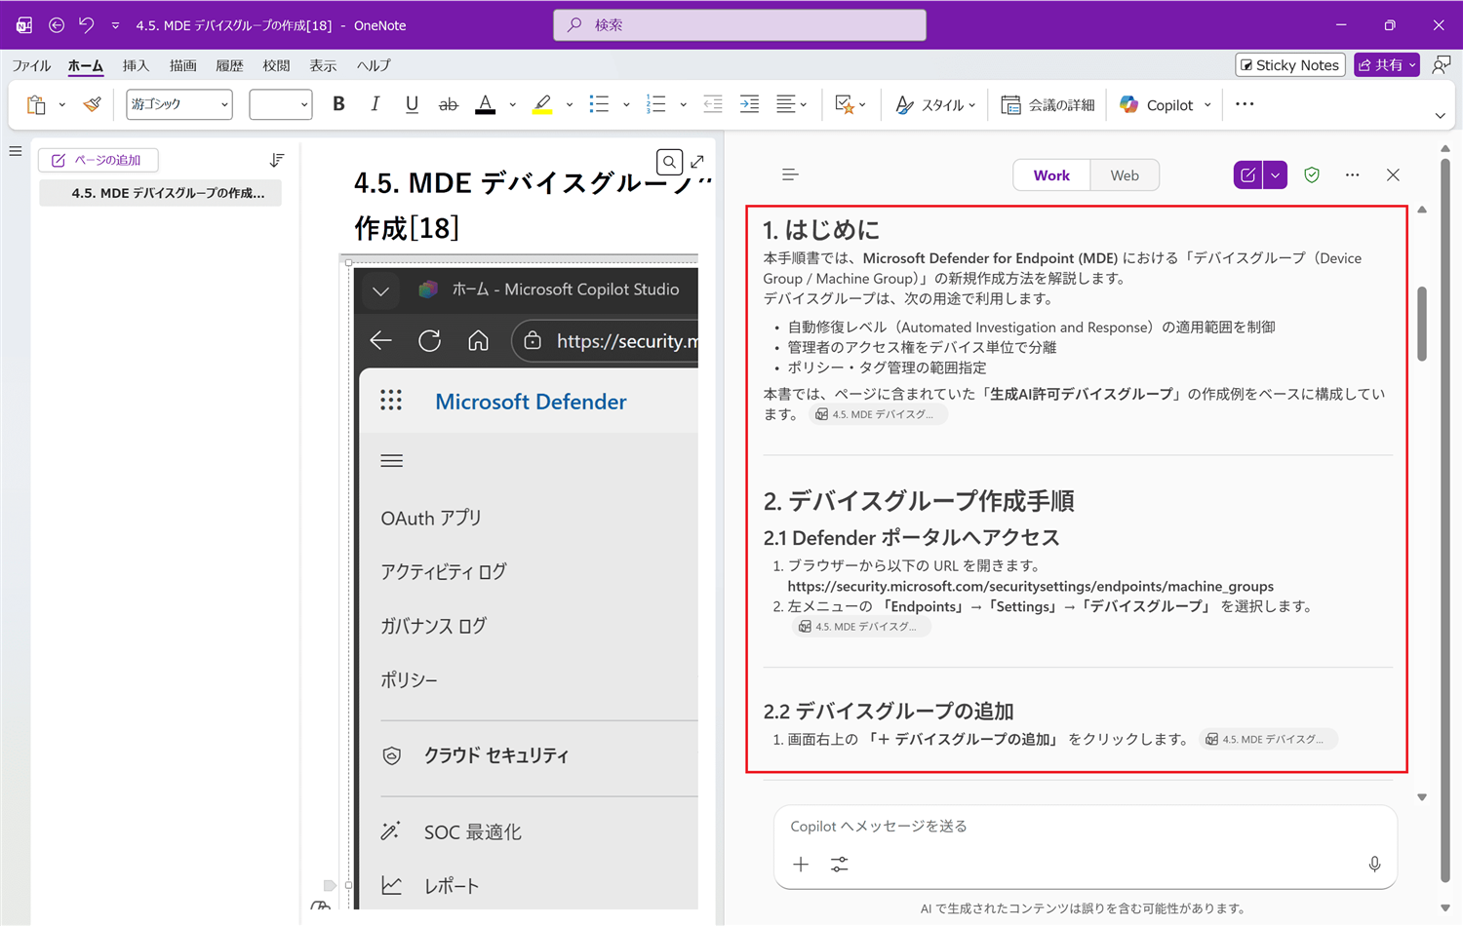Click the bulleted list icon
This screenshot has width=1463, height=926.
599,104
